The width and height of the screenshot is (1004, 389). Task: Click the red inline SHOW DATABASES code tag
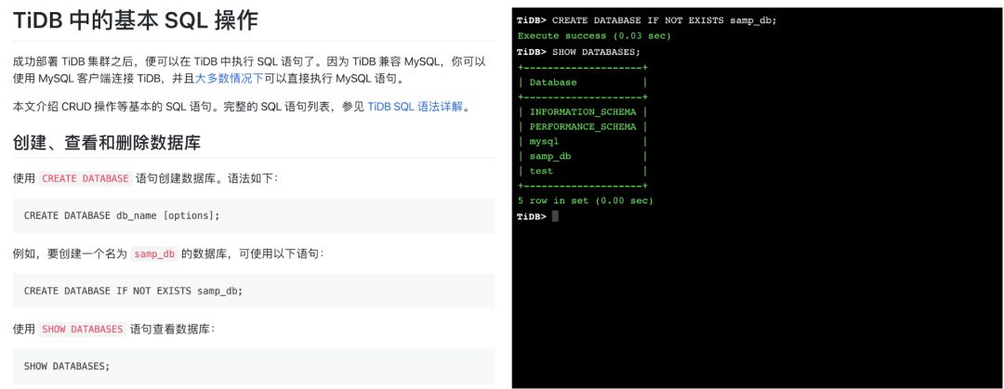(x=82, y=329)
